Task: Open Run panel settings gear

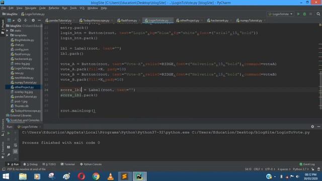Action: click(x=312, y=127)
